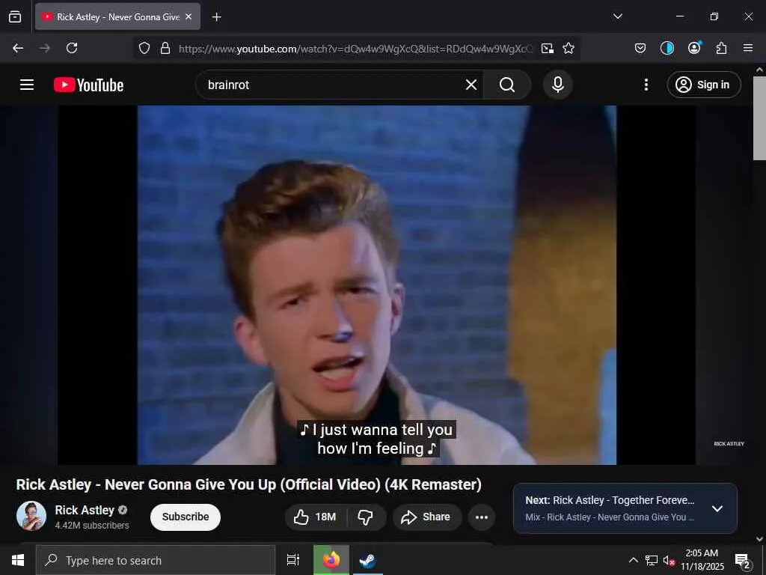The width and height of the screenshot is (766, 575).
Task: Click Firefox taskbar icon
Action: [331, 560]
